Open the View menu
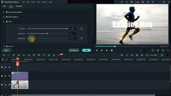This screenshot has height=96, width=171. pyautogui.click(x=38, y=2)
